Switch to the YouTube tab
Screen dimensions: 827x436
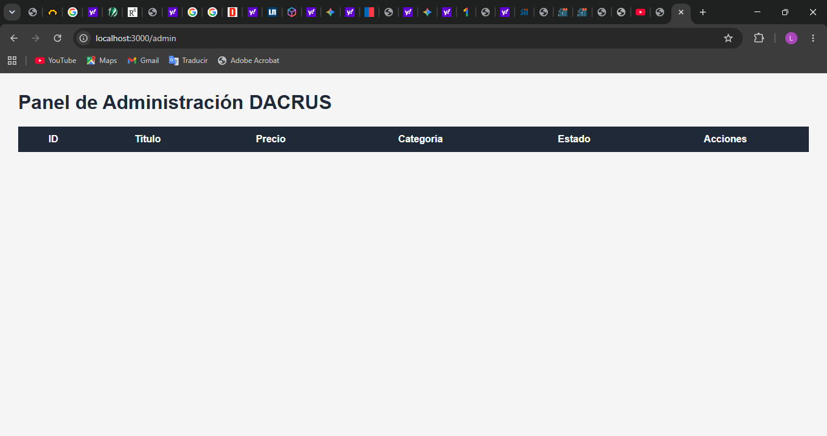pos(640,12)
